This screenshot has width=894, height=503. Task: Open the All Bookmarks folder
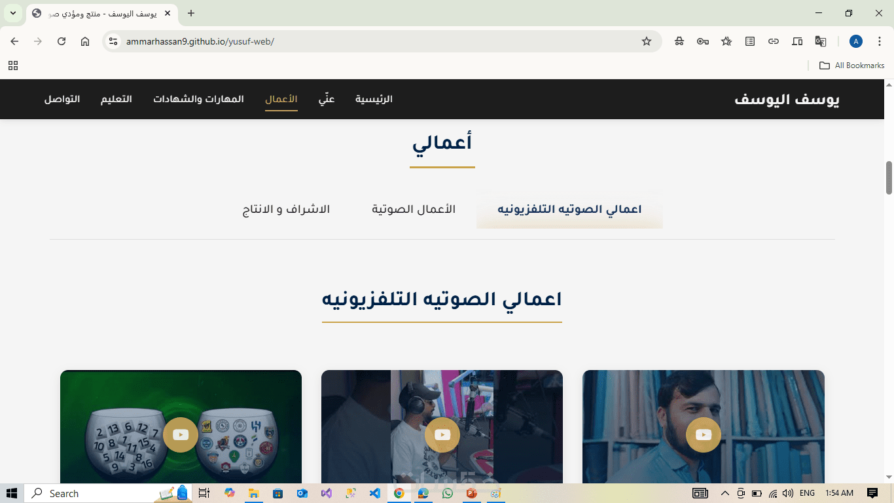[851, 65]
